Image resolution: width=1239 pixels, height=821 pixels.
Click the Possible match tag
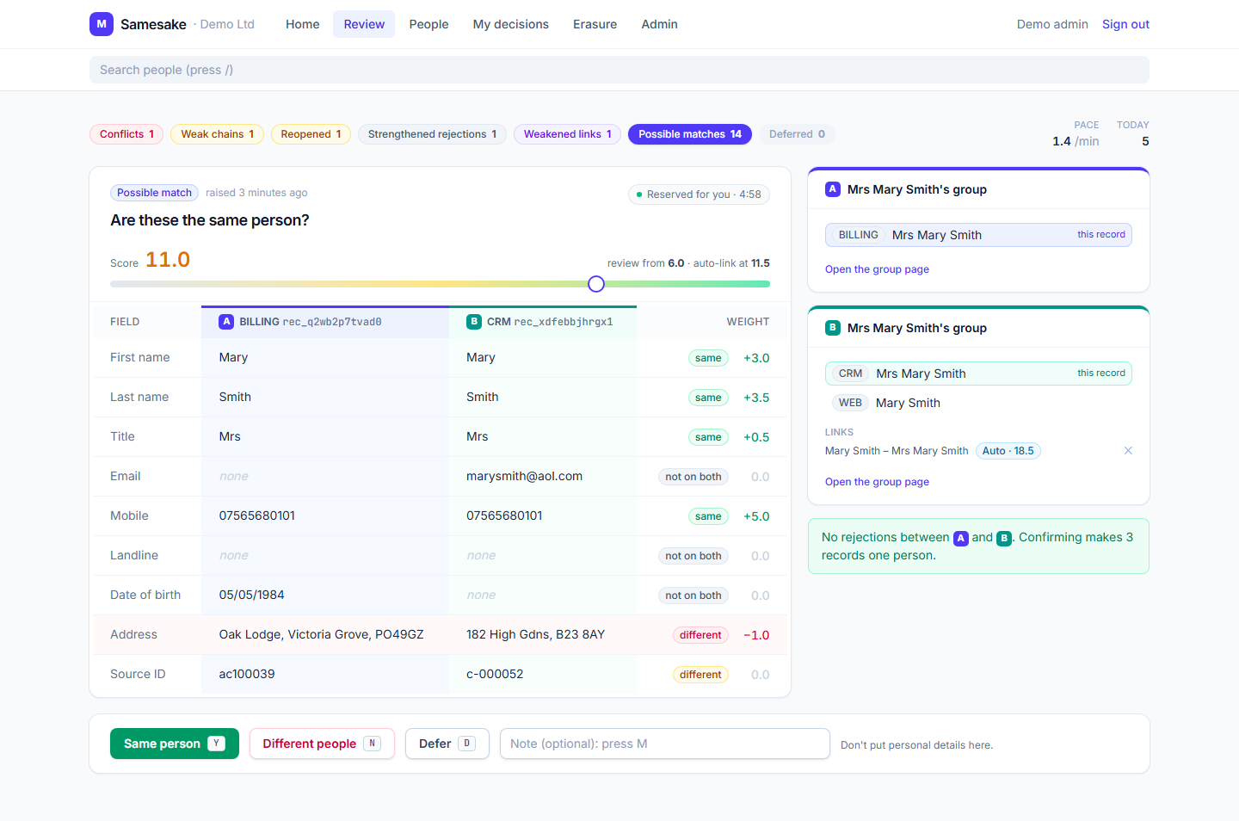(x=154, y=193)
